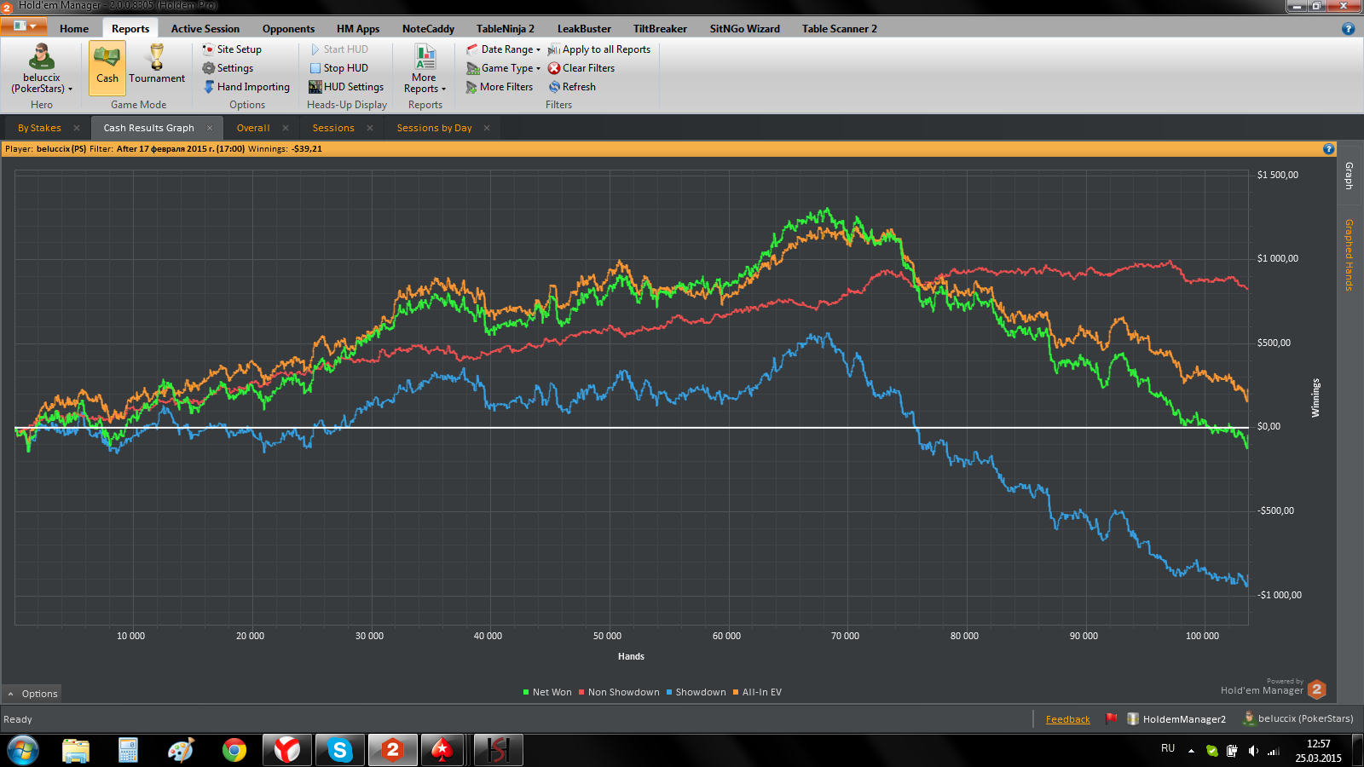Expand the Date Range dropdown
The image size is (1364, 767).
click(504, 49)
